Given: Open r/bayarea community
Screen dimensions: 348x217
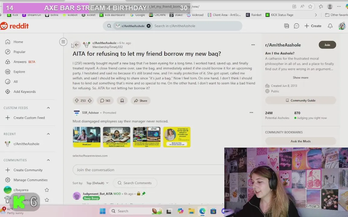Looking at the screenshot, I should 21,190.
